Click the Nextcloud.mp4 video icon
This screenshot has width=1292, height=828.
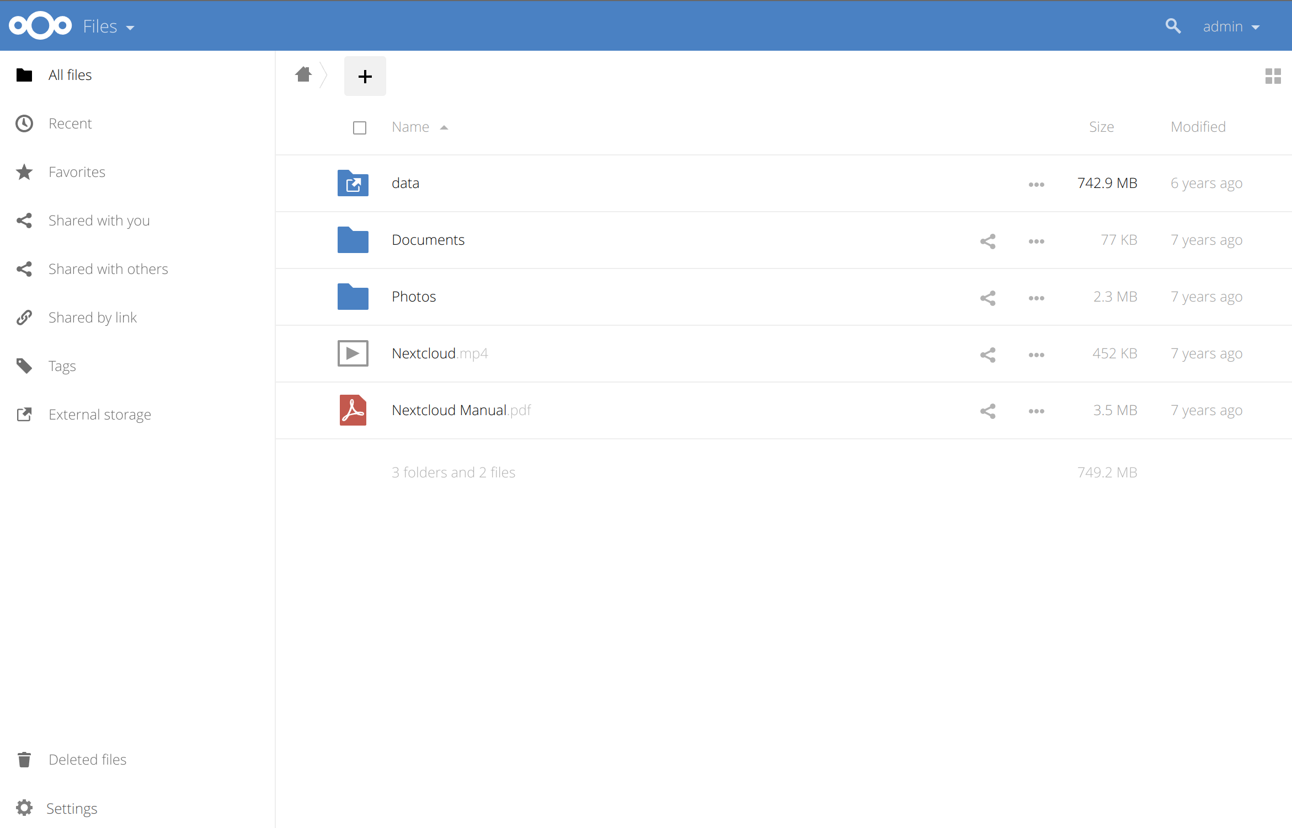tap(353, 353)
